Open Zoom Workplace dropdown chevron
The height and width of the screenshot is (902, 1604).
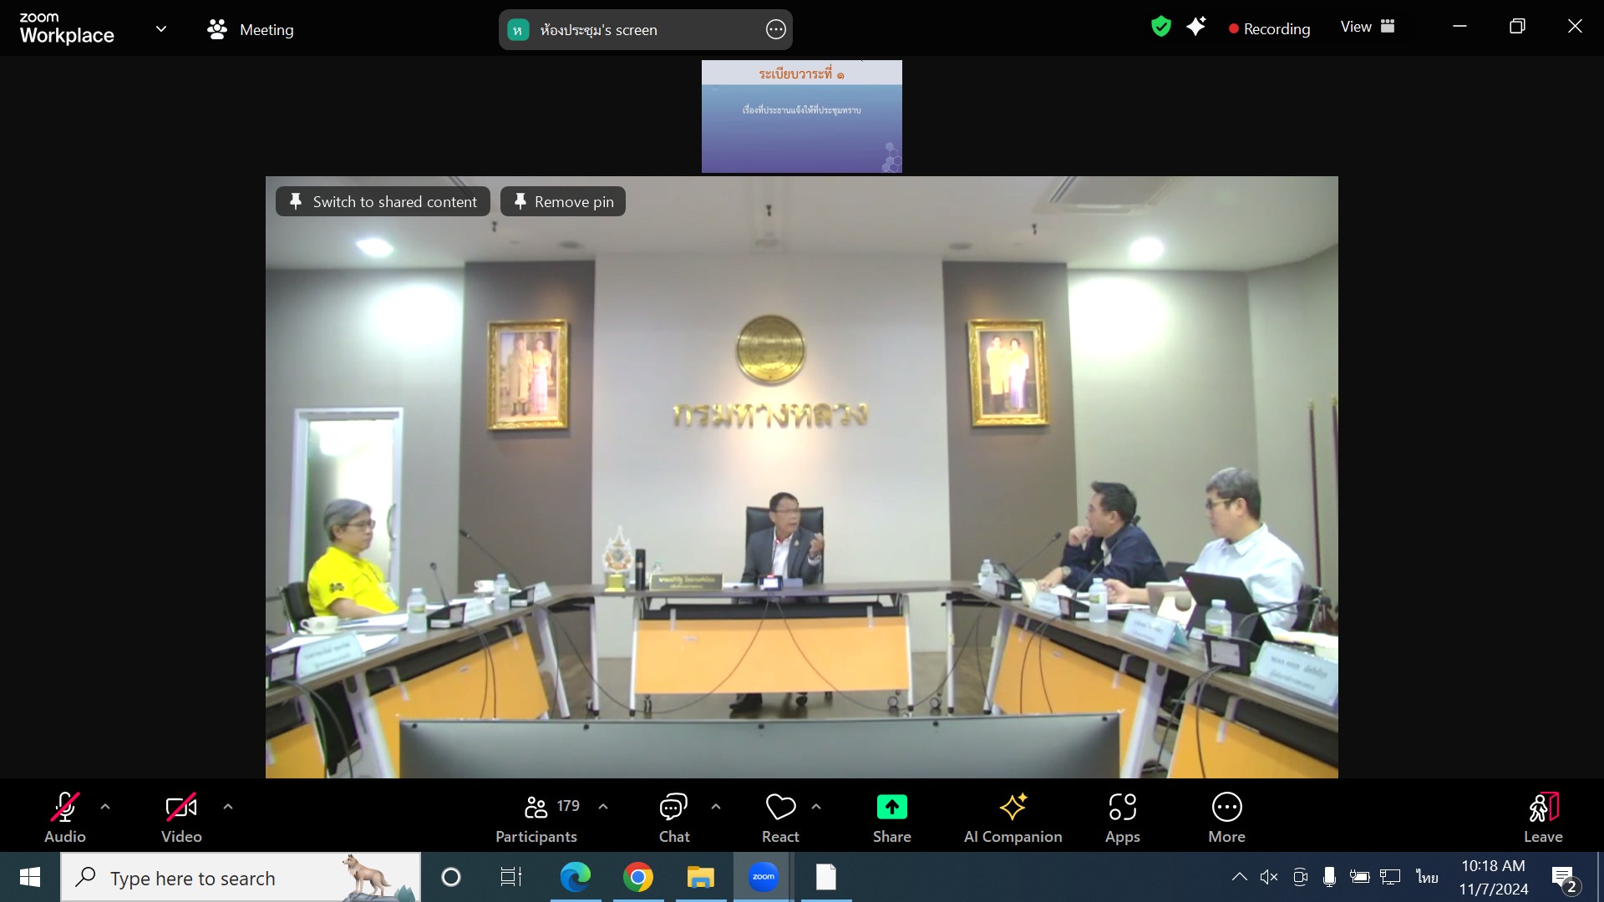[161, 29]
